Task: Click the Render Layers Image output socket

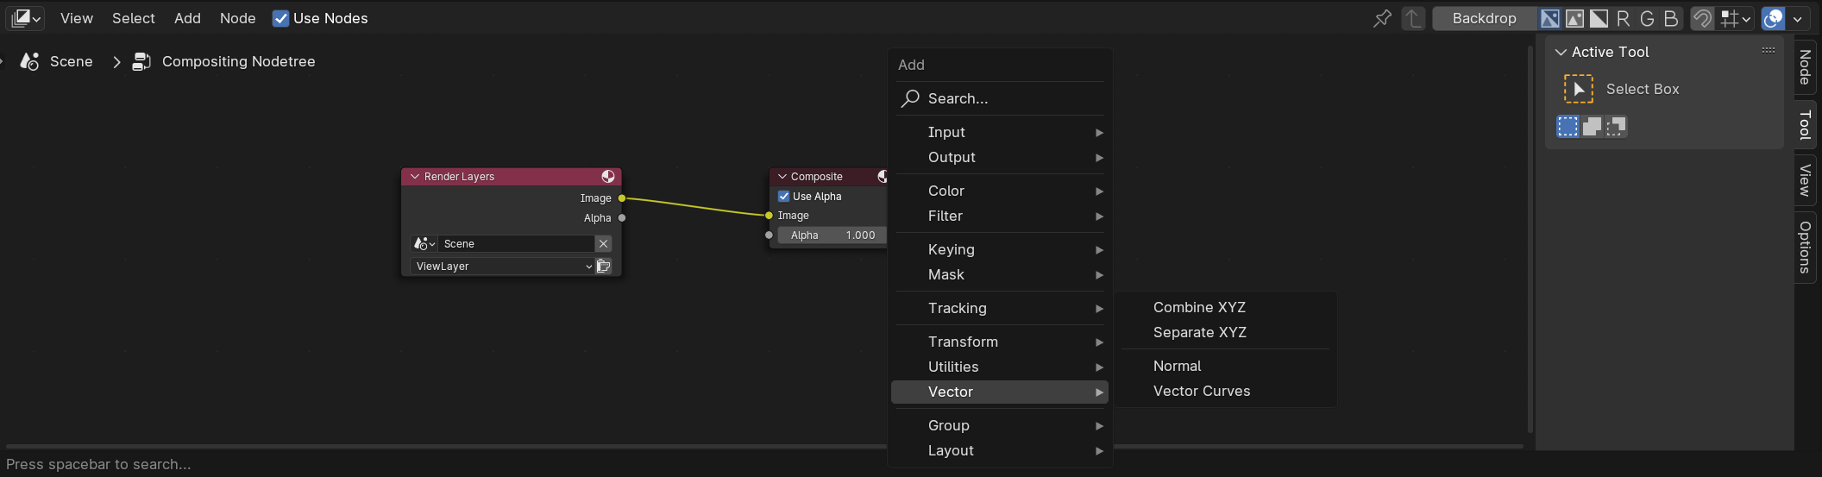Action: [622, 198]
